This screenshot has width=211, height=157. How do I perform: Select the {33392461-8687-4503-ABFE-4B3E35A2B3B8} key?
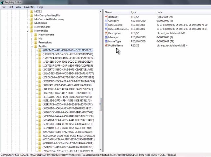click(67, 85)
